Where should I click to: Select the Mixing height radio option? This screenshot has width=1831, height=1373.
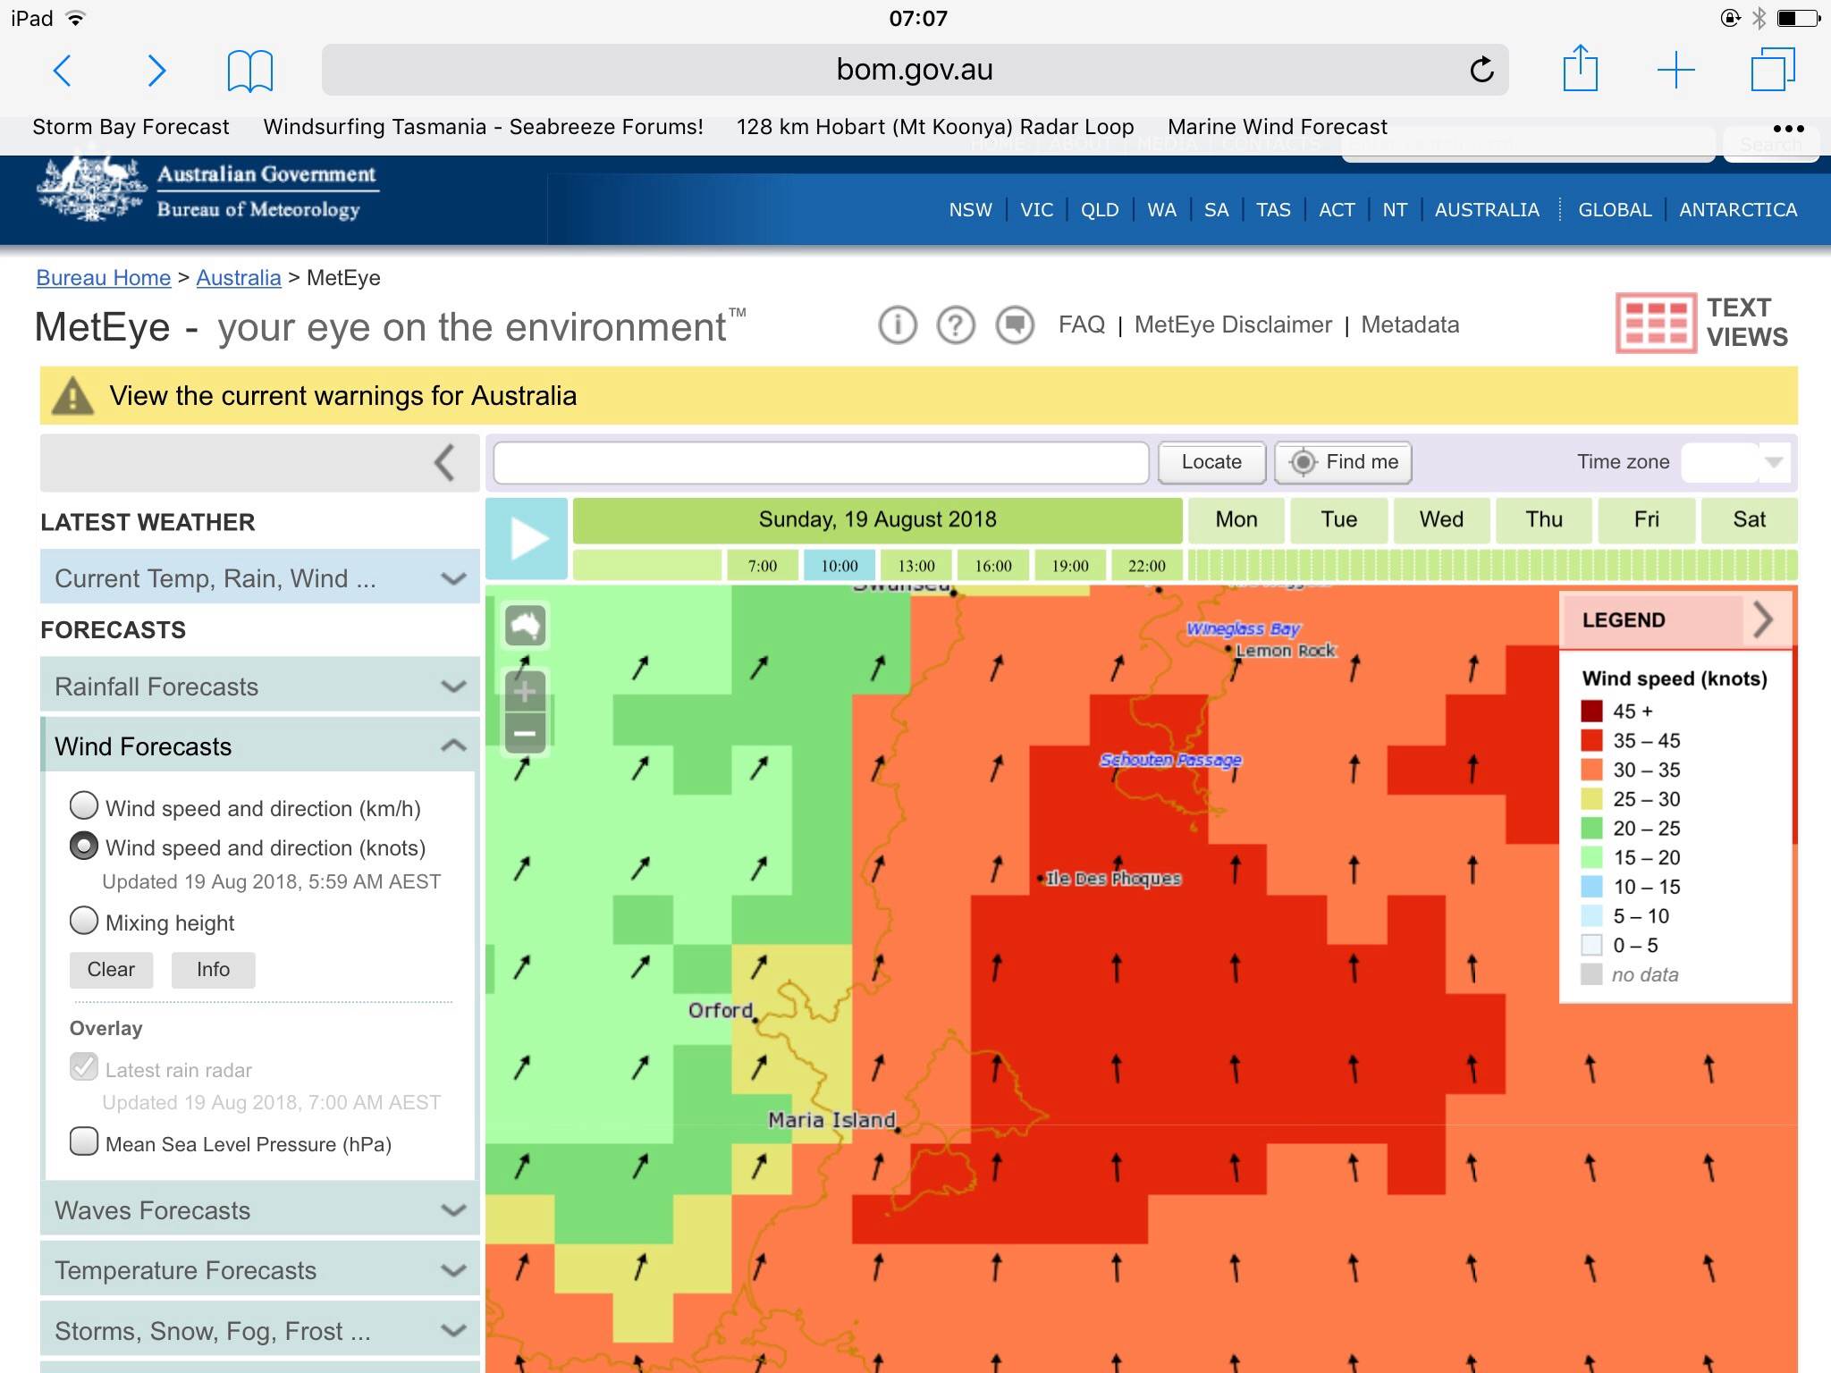pyautogui.click(x=84, y=921)
